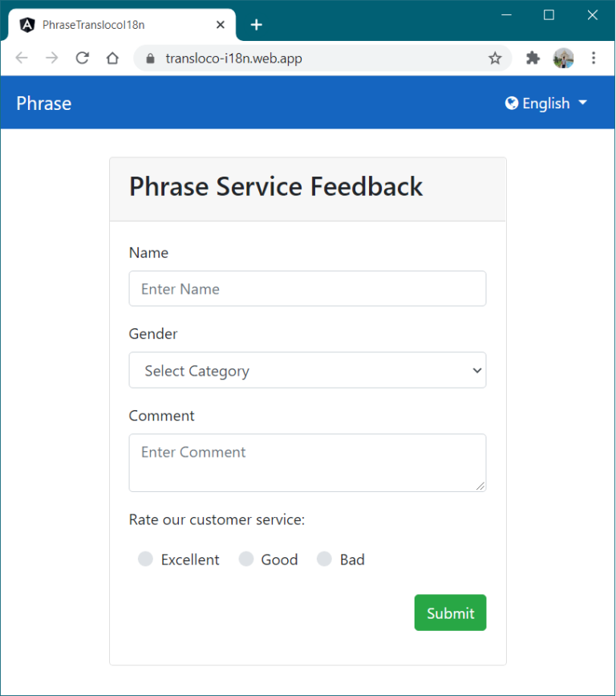
Task: Open Chrome's extensions puzzle icon
Action: [x=532, y=58]
